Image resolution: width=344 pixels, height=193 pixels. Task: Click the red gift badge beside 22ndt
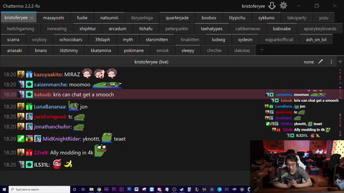29,152
